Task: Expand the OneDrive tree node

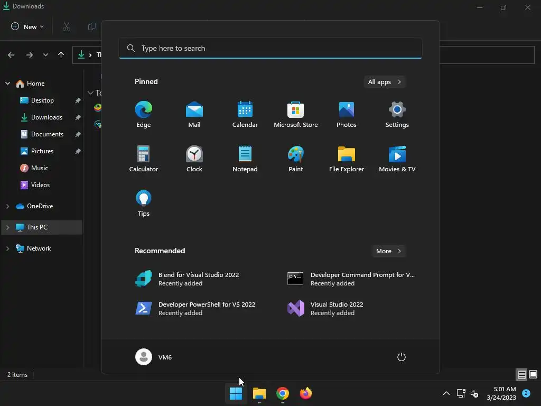Action: (7, 206)
